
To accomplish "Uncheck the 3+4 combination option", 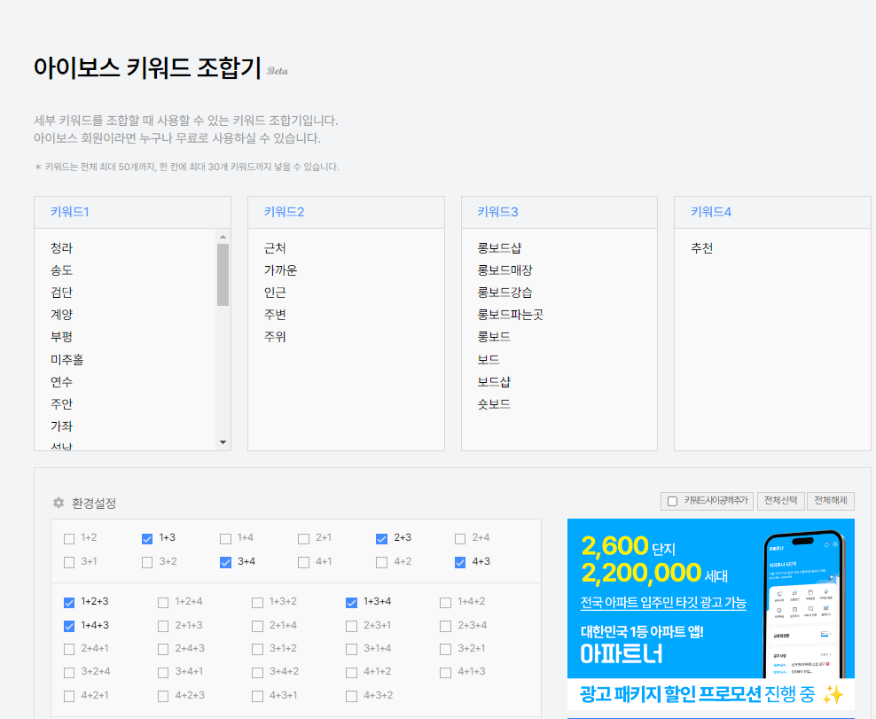I will click(x=226, y=562).
